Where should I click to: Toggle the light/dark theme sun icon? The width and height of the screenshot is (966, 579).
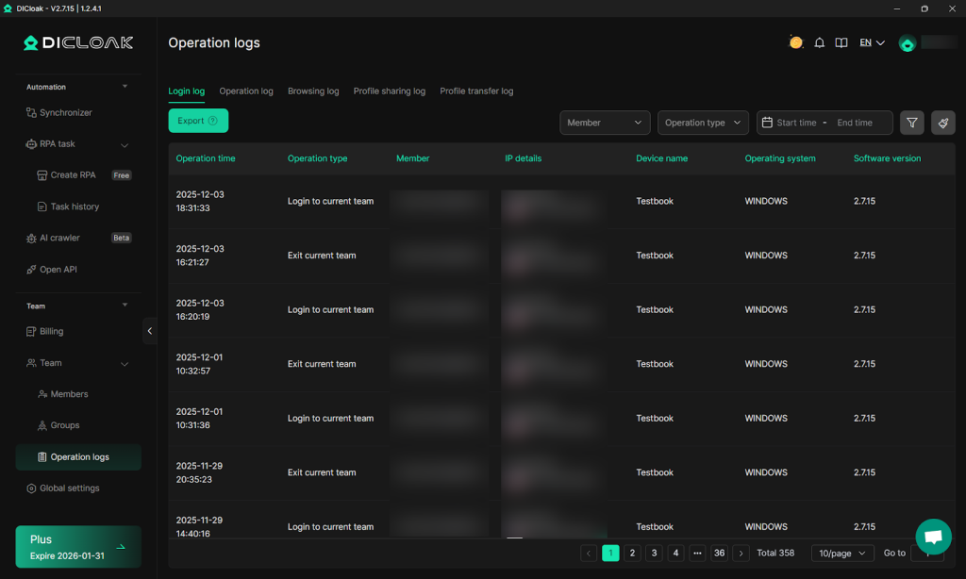[796, 42]
